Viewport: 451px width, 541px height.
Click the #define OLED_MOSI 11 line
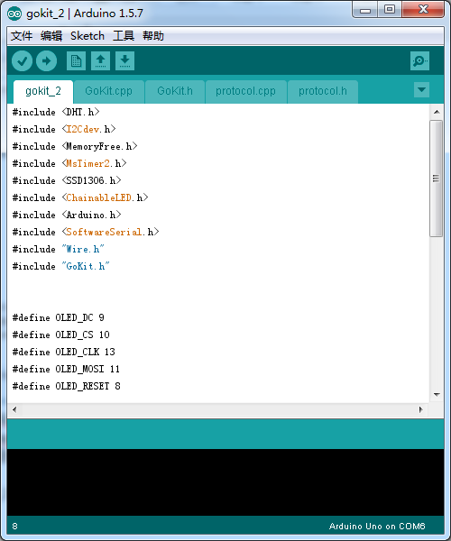pyautogui.click(x=66, y=369)
